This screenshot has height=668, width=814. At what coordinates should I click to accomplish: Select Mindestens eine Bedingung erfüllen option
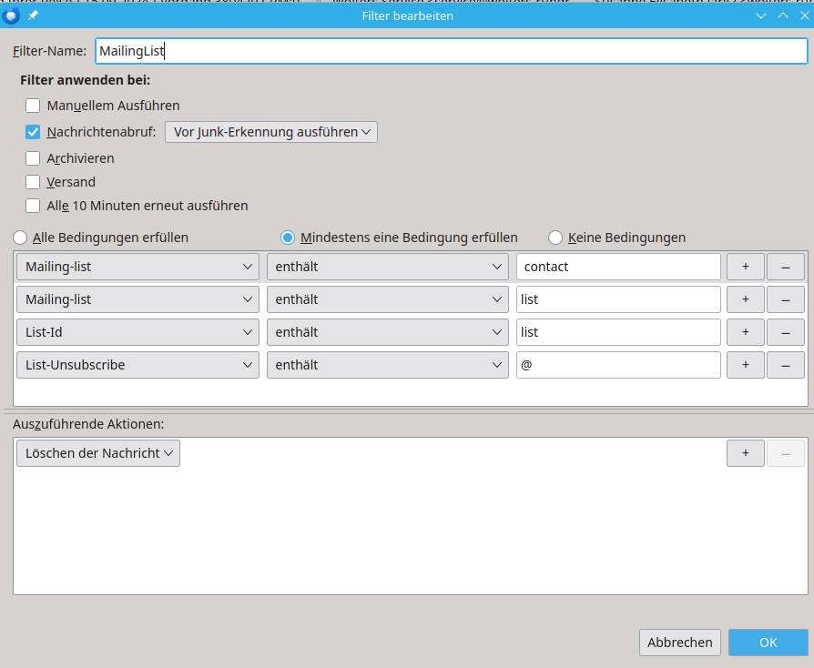287,238
